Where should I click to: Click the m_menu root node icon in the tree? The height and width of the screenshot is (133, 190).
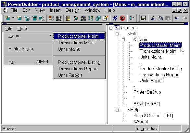click(117, 28)
